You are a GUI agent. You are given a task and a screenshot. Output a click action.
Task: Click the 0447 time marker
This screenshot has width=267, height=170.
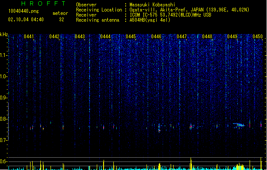[x=182, y=37]
